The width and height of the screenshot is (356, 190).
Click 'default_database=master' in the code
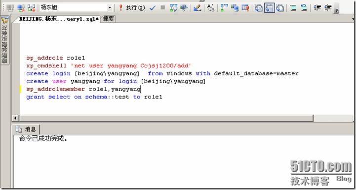pos(256,74)
